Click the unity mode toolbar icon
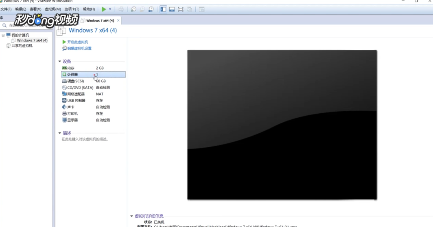Screen dimensions: 433x227 pos(190,9)
